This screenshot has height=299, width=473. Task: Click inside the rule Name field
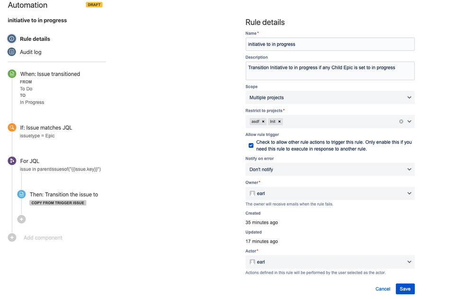[330, 44]
